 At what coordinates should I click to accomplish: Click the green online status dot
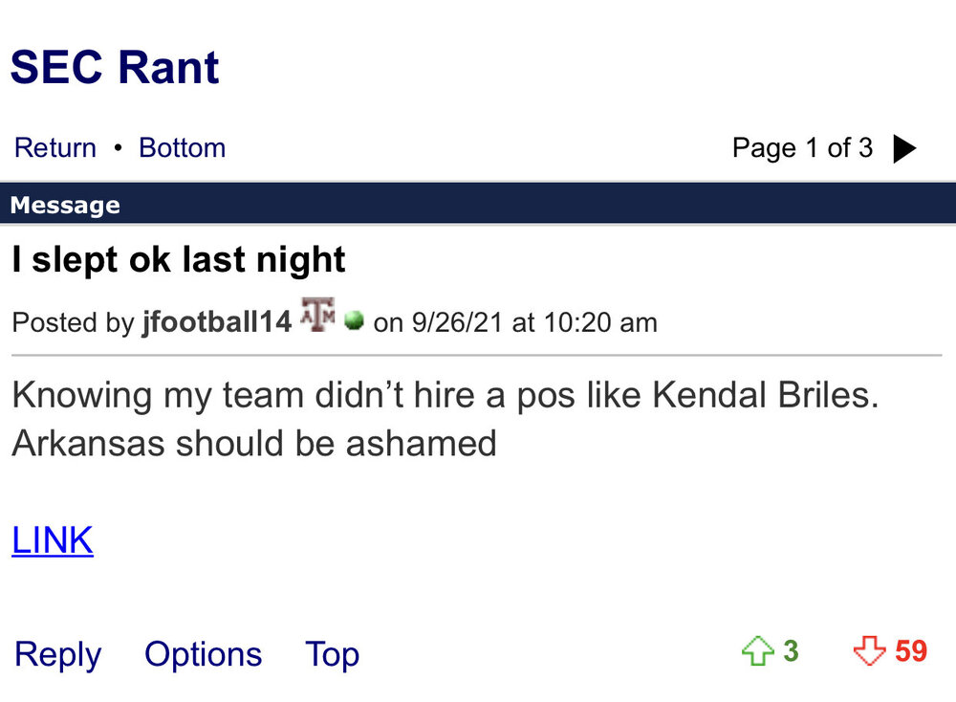click(354, 321)
